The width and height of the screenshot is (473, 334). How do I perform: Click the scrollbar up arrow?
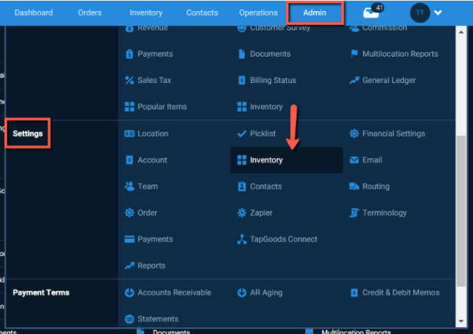(x=461, y=32)
